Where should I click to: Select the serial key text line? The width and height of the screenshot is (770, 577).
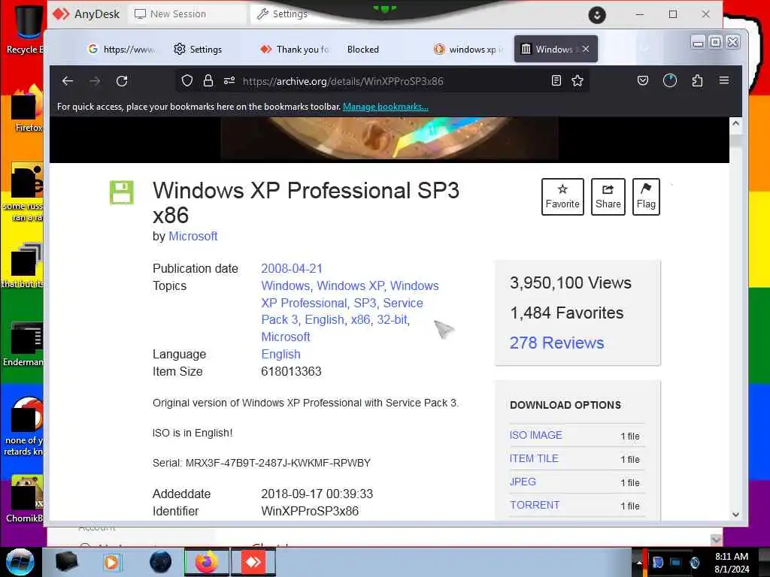tap(262, 463)
